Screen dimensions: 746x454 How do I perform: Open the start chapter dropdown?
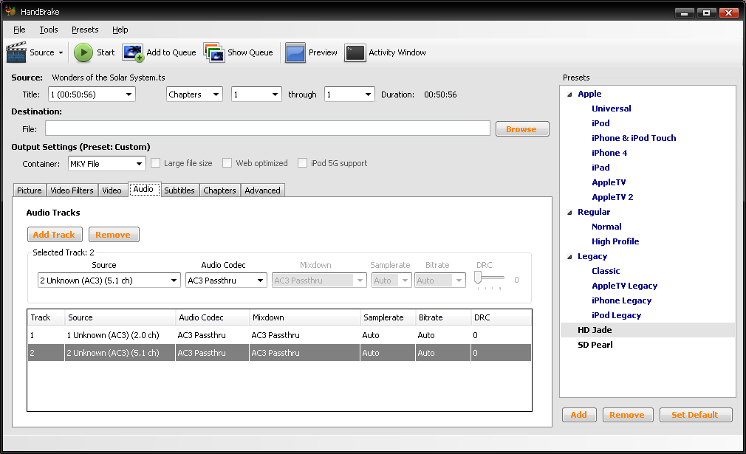coord(256,94)
